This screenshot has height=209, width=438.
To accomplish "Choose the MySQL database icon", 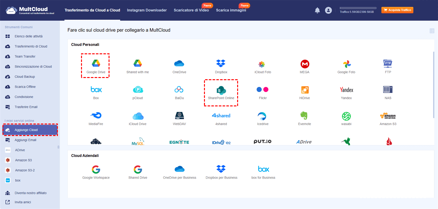I will pos(138,141).
